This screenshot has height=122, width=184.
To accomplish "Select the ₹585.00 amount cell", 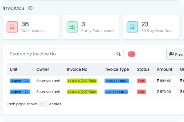I will coord(164,81).
